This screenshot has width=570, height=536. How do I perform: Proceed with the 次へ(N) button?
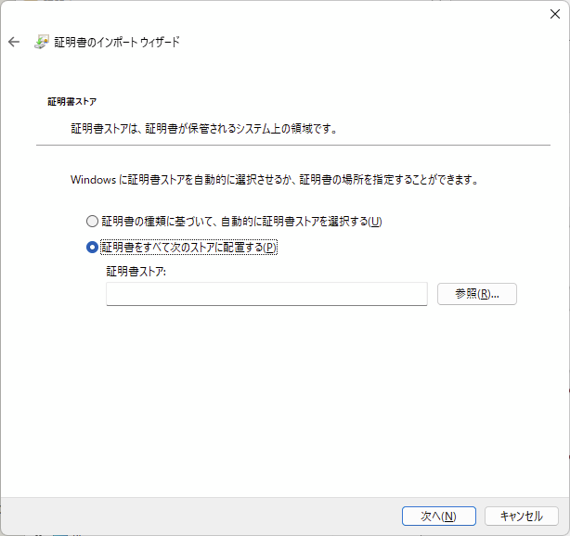pos(439,516)
